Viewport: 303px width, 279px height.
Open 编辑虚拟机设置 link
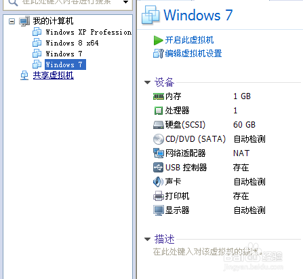(193, 54)
